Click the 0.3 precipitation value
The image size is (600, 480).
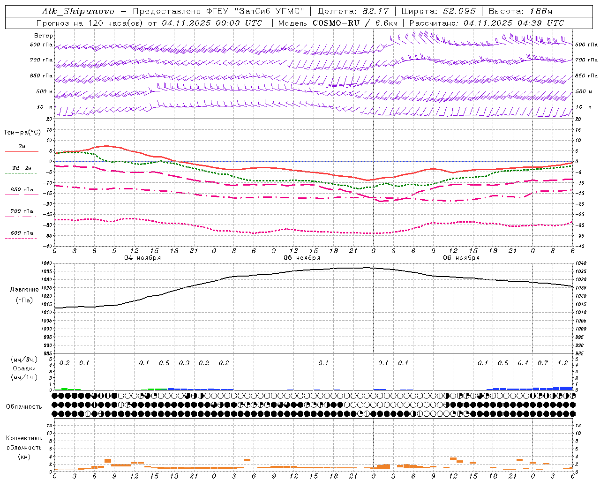pos(184,363)
